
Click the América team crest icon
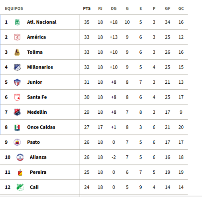(x=17, y=37)
